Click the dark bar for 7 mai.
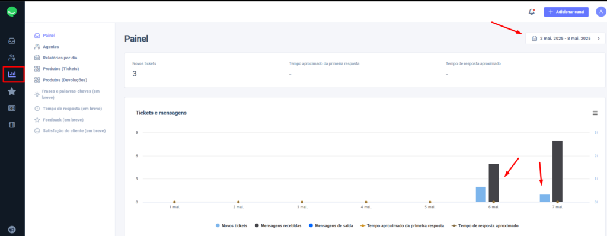 pos(557,171)
